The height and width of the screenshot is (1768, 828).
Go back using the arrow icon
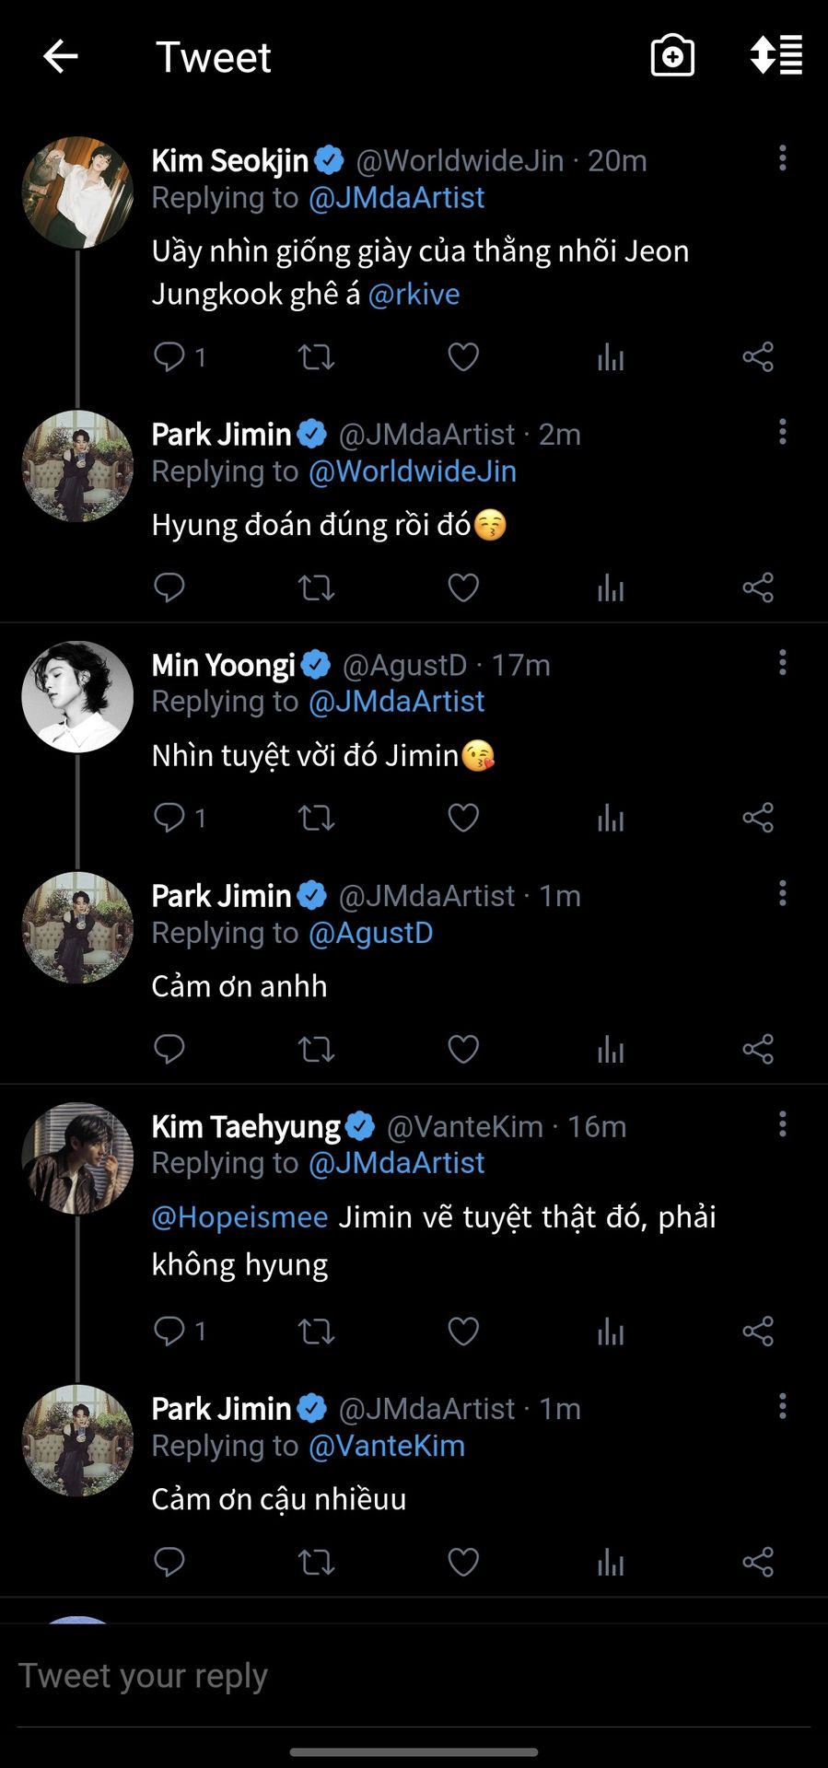point(61,57)
